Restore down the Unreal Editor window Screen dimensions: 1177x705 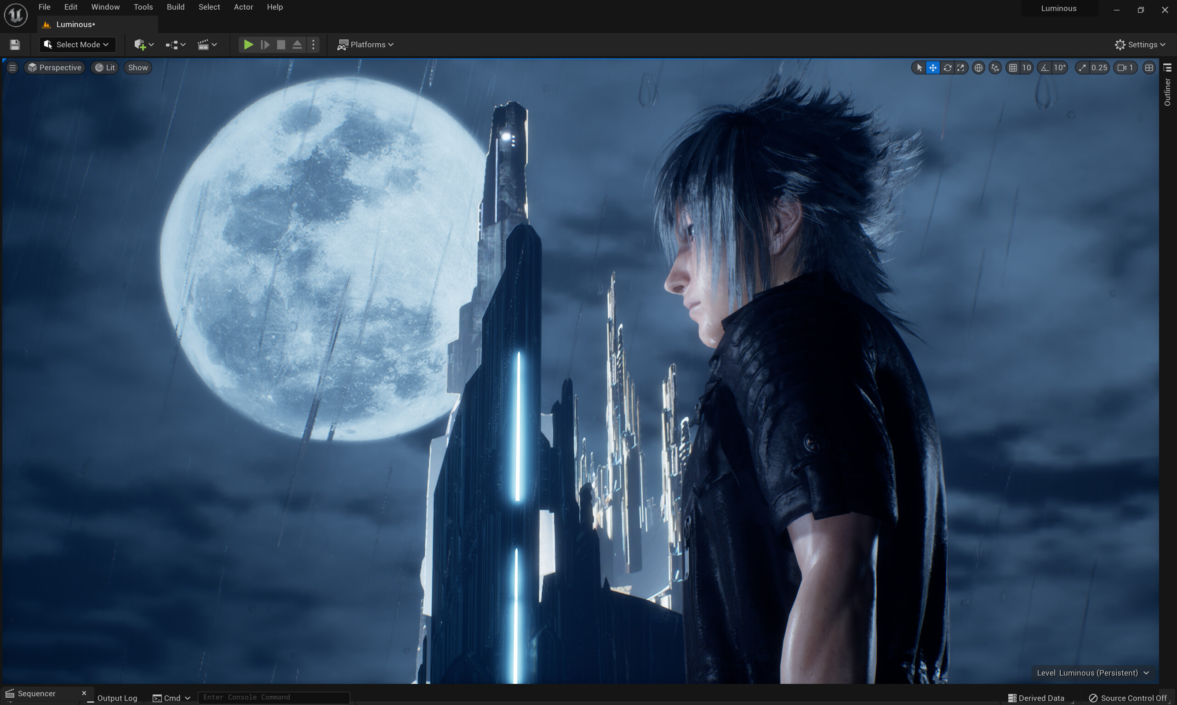click(1141, 10)
